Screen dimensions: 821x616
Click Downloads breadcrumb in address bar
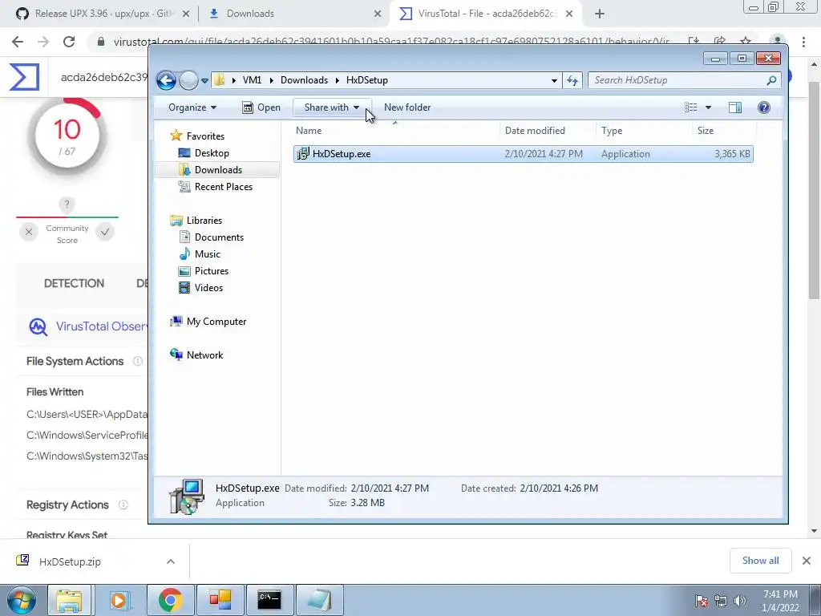304,80
